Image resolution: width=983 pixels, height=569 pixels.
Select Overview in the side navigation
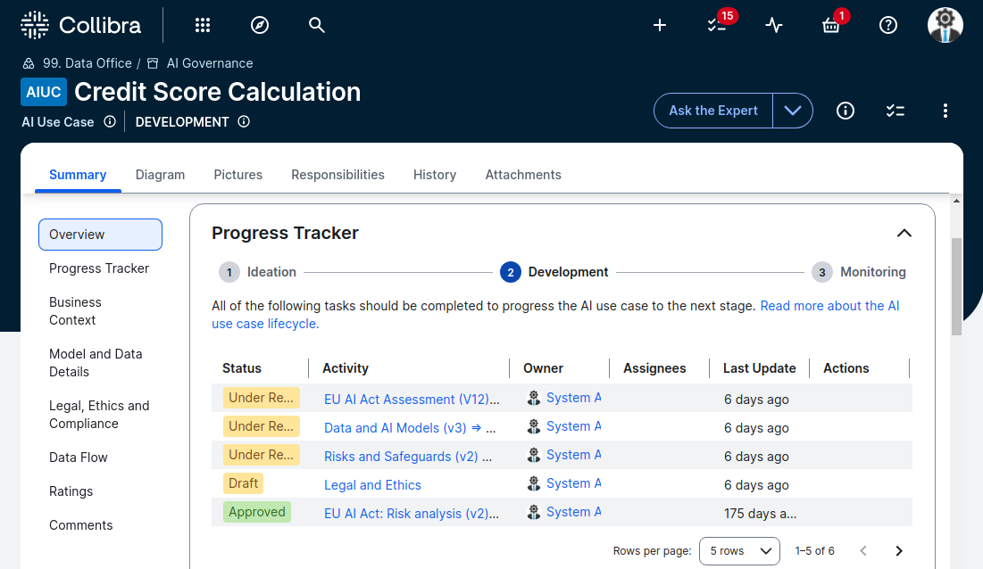[100, 235]
